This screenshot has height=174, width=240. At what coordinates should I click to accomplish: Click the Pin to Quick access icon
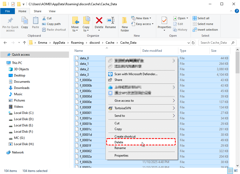point(10,21)
